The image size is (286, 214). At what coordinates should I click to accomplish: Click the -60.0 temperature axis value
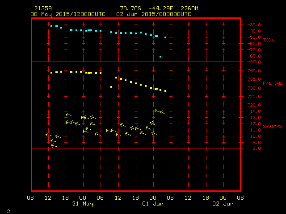tap(254, 44)
